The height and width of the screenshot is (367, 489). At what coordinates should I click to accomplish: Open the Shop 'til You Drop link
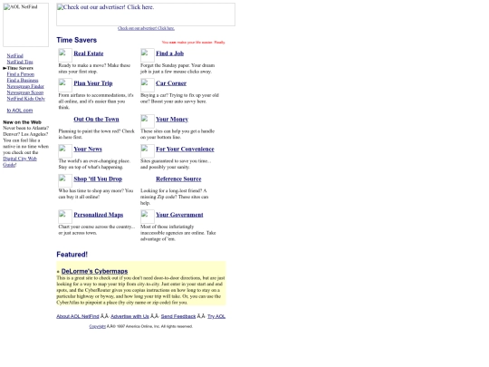[98, 179]
